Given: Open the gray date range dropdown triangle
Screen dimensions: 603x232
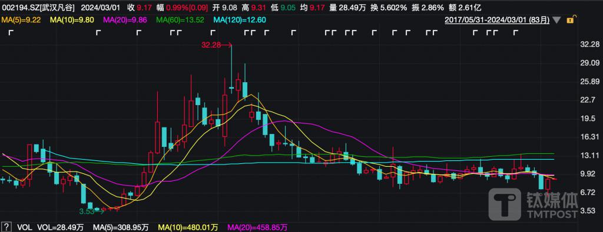Looking at the screenshot, I should [556, 20].
